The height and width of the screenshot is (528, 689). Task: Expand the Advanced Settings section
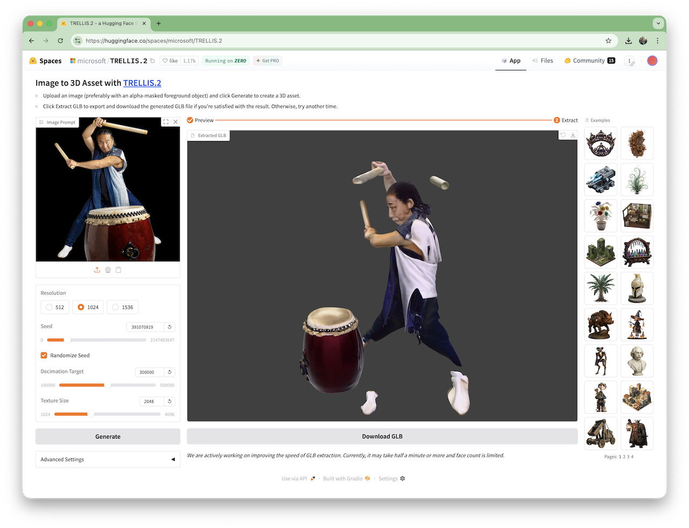[x=108, y=460]
